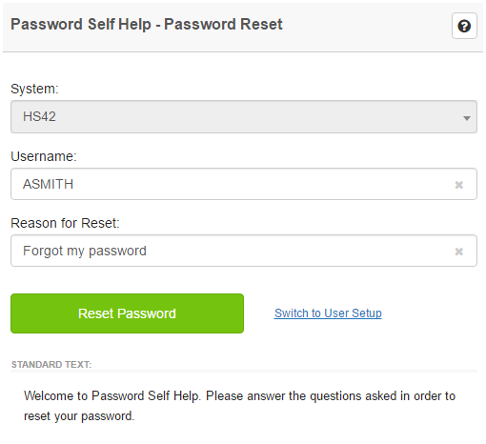Screen dimensions: 486x444
Task: Click the Welcome to Password Self Help message
Action: (239, 406)
